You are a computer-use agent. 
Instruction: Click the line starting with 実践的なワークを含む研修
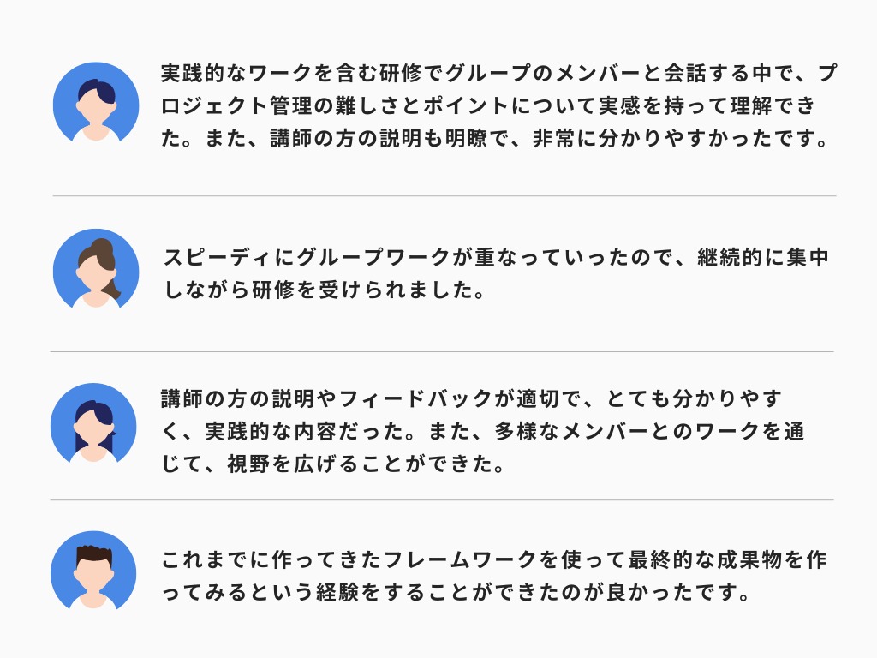pyautogui.click(x=498, y=75)
